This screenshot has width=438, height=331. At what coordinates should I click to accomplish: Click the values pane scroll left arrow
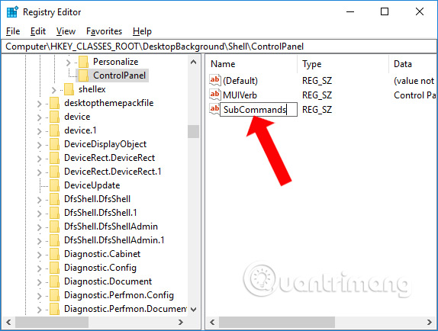212,322
